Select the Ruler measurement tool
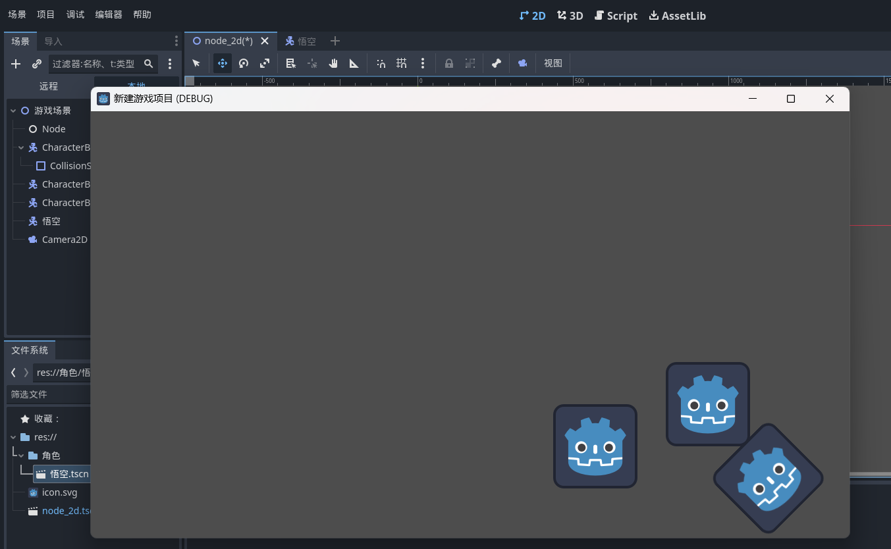Screen dimensions: 891x549 [354, 63]
